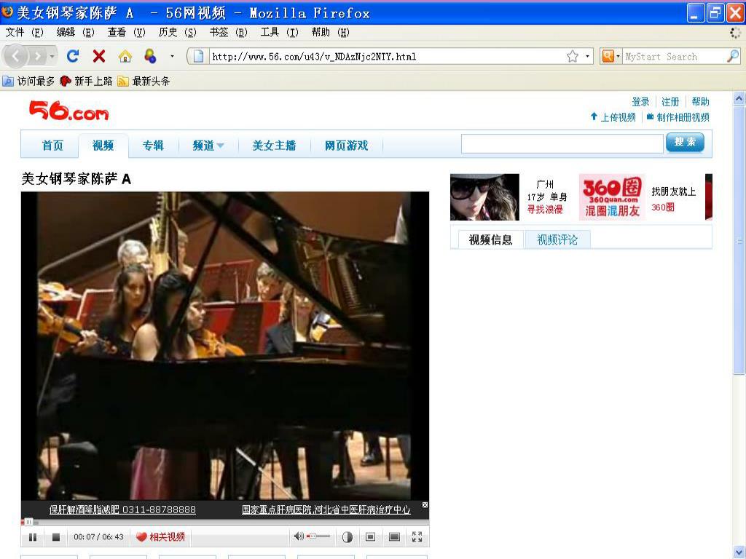The width and height of the screenshot is (746, 559).
Task: Open the URL bar history dropdown arrow
Action: 587,57
